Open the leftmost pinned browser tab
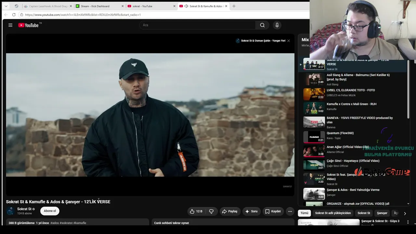The width and height of the screenshot is (416, 234). tap(16, 6)
